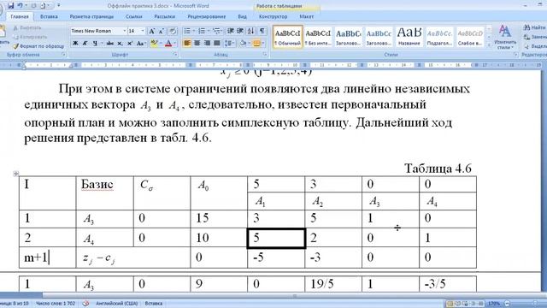Click the multilevel list icon

tap(216, 31)
